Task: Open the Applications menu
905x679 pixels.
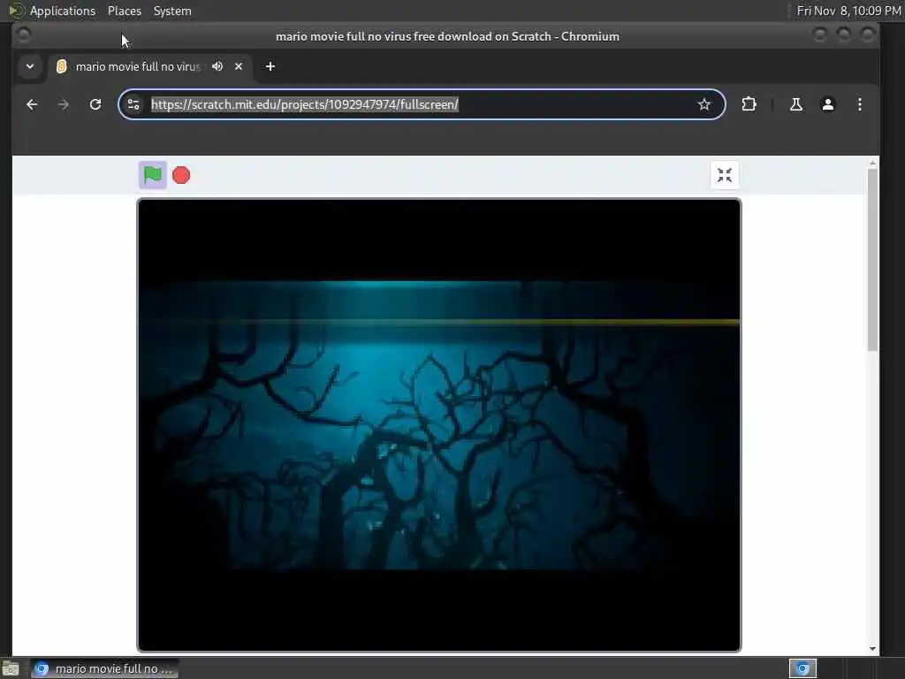Action: (63, 11)
